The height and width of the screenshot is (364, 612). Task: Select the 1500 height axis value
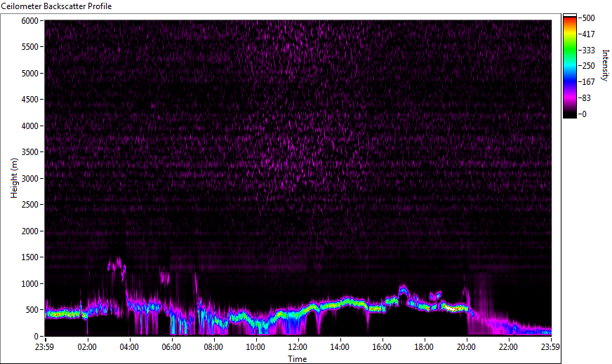tap(29, 257)
